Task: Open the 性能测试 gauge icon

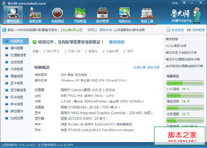Action: click(x=58, y=13)
